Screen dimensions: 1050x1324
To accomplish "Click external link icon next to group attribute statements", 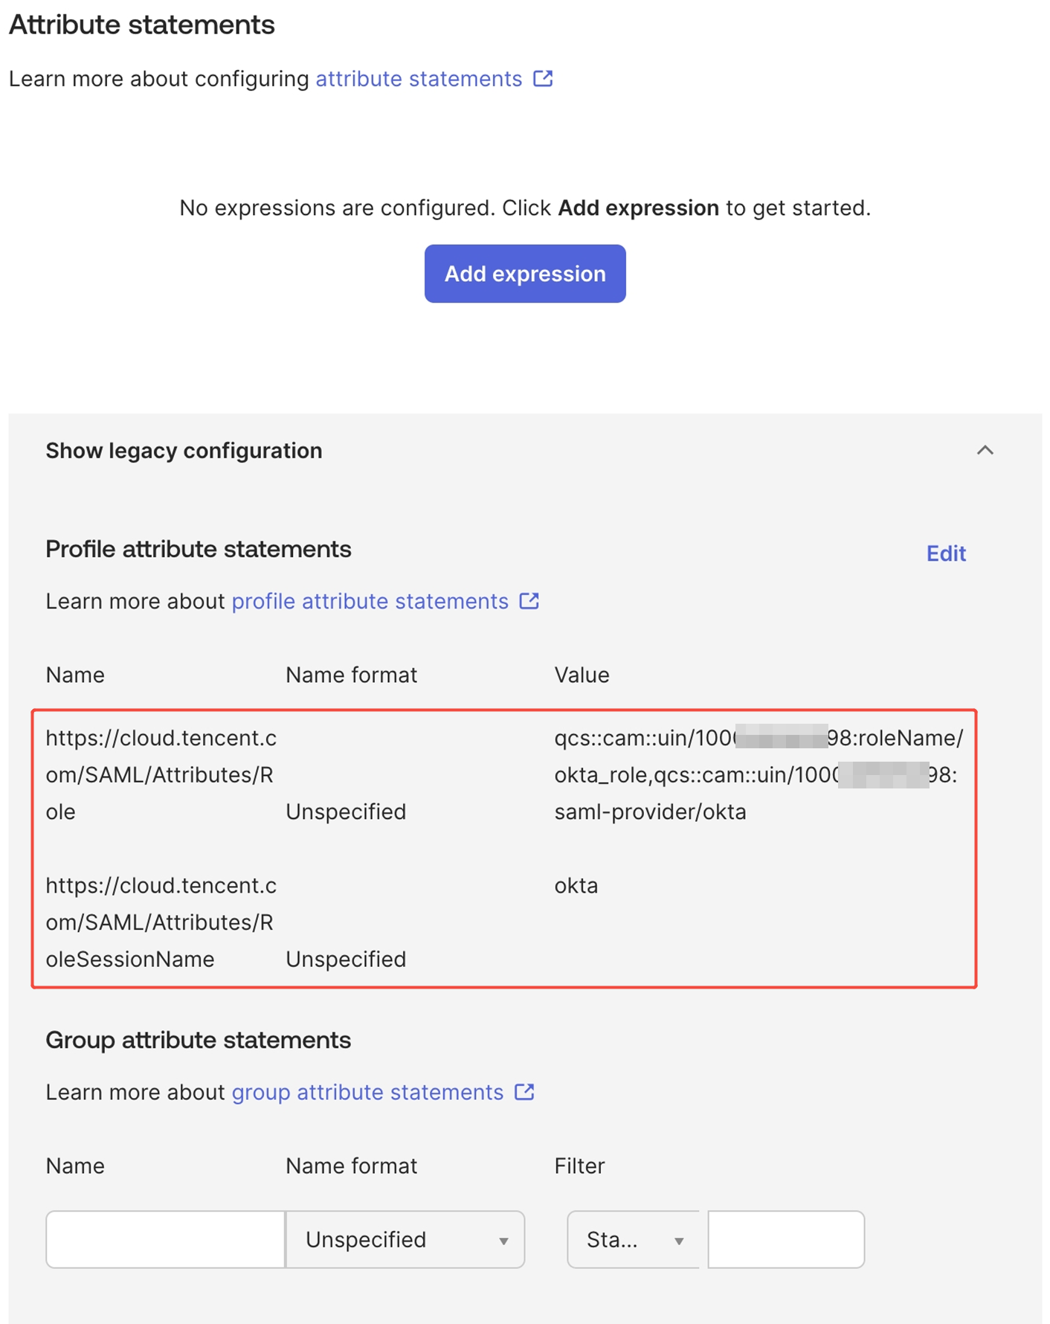I will click(x=524, y=1092).
